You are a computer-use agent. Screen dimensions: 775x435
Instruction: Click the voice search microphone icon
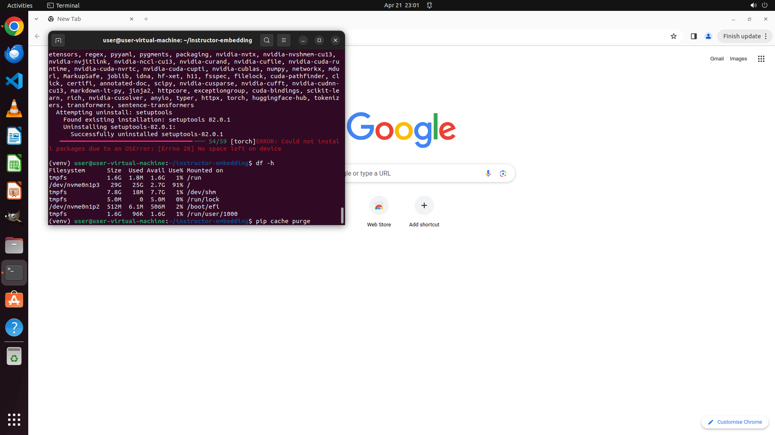[488, 173]
